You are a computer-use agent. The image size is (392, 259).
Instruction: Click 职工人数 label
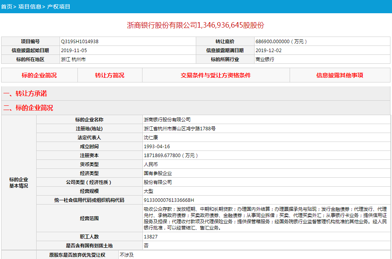point(89,236)
